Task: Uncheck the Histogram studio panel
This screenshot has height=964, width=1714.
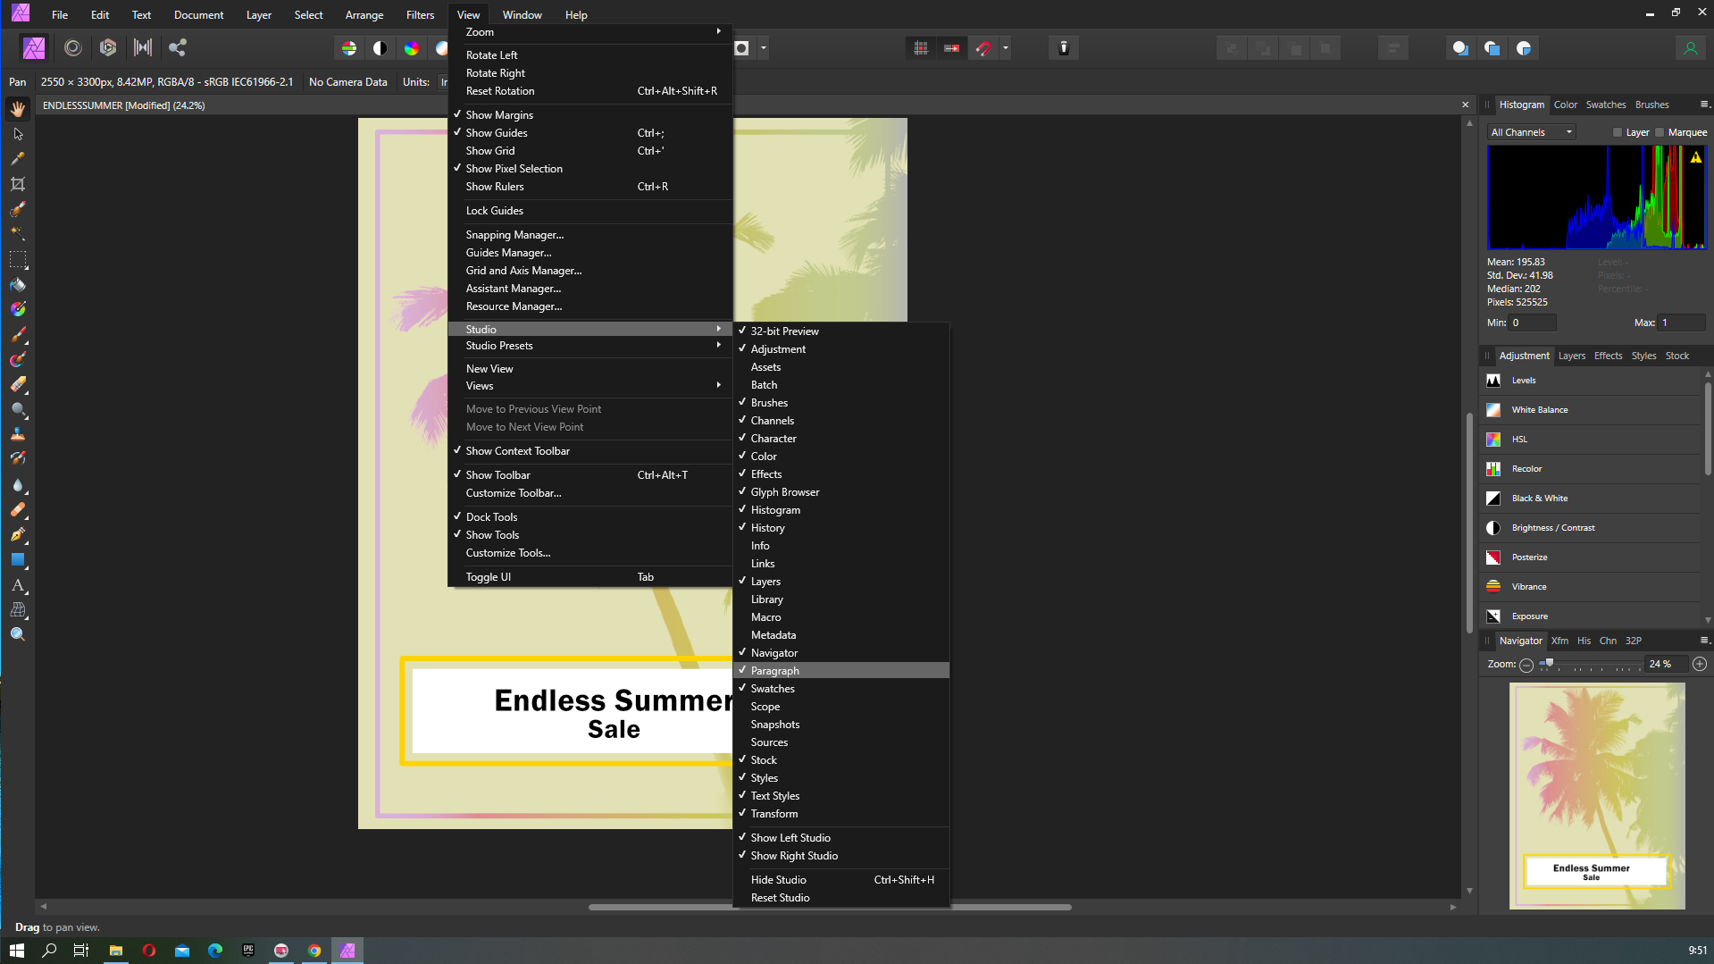Action: (775, 509)
